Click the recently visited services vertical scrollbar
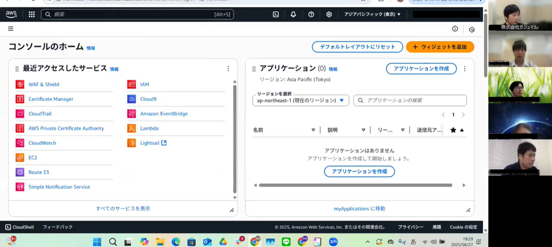The width and height of the screenshot is (552, 247). click(x=235, y=138)
